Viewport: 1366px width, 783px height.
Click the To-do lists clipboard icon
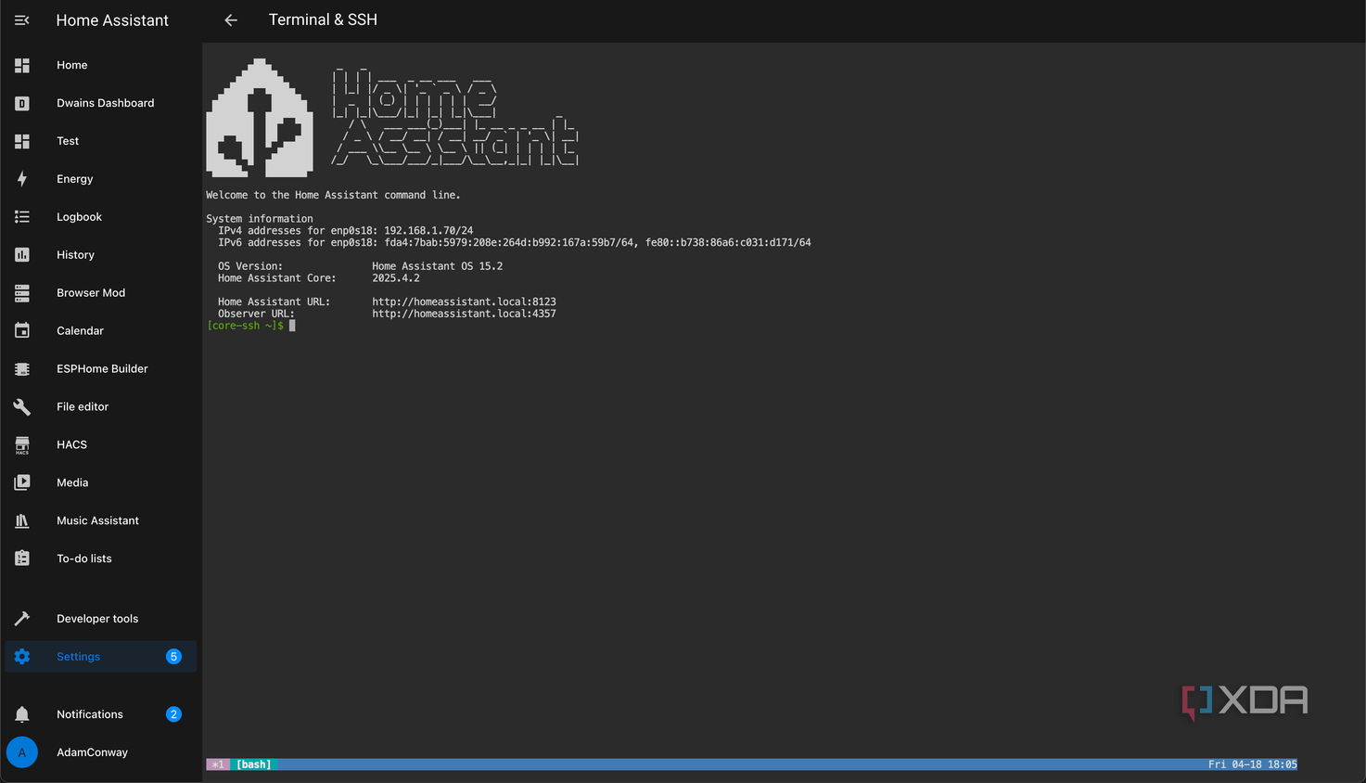coord(22,558)
